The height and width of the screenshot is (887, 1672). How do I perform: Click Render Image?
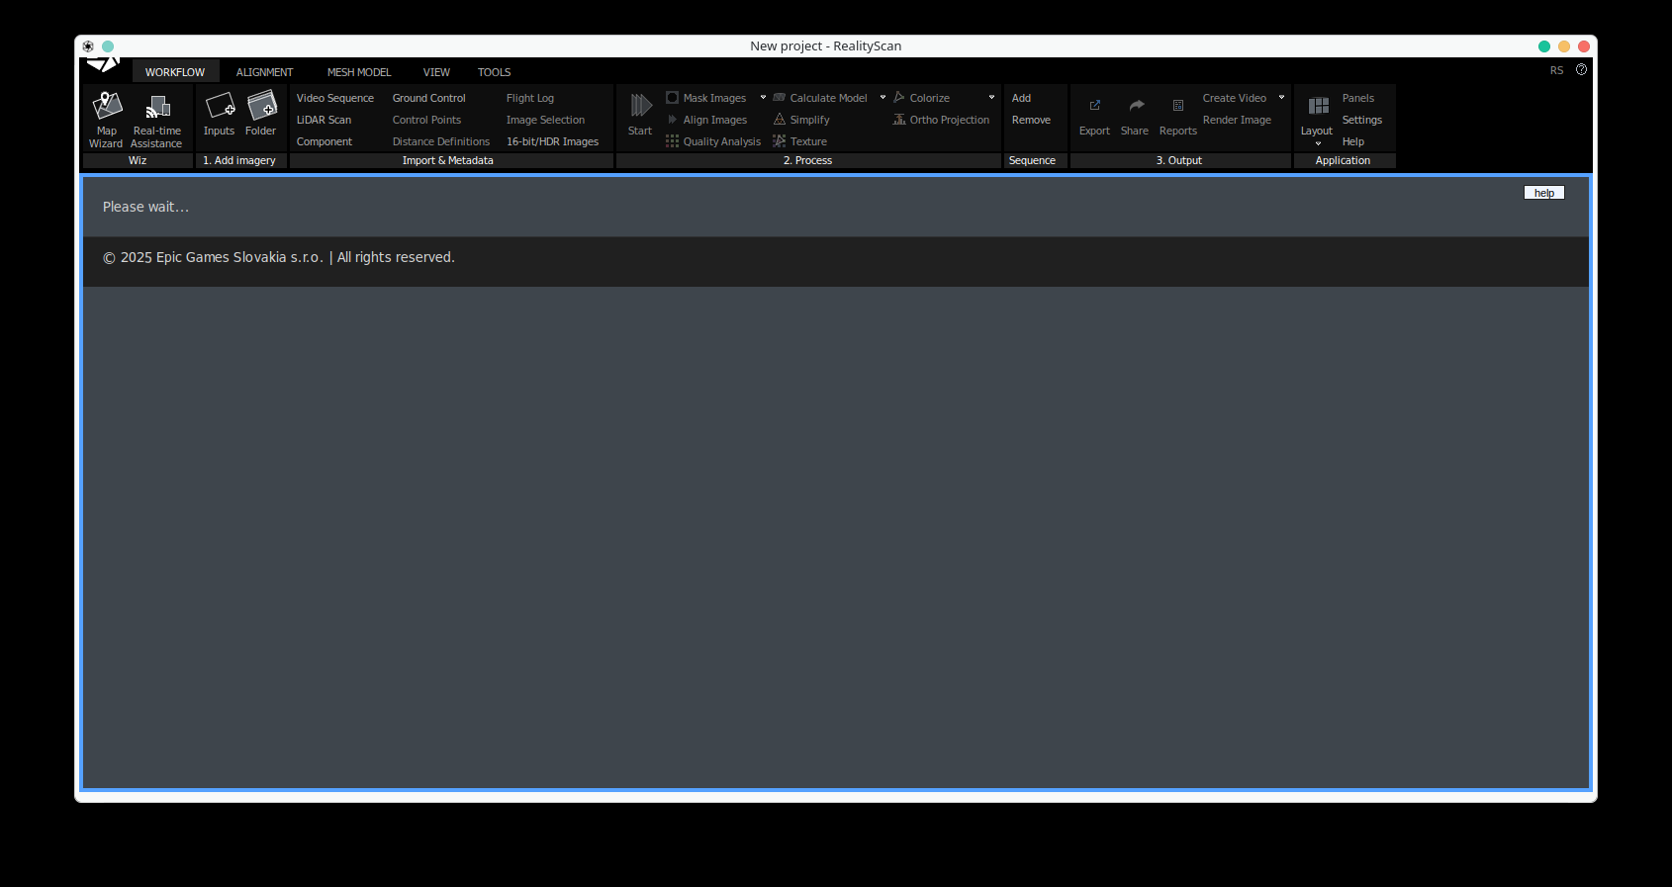[1238, 120]
